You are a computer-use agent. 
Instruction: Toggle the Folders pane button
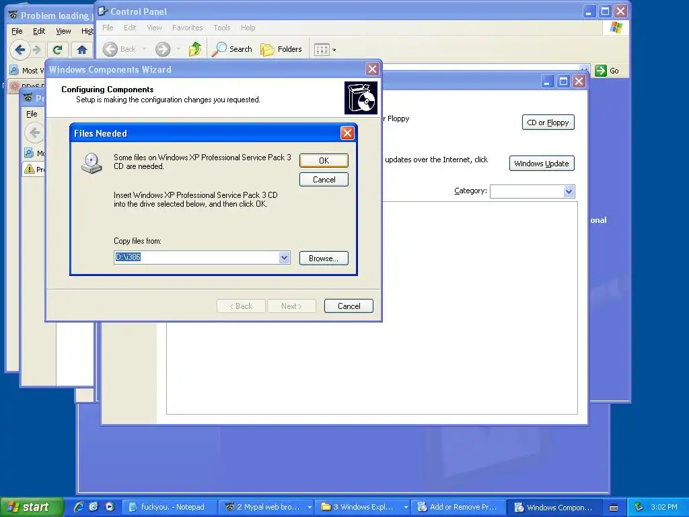click(x=281, y=49)
